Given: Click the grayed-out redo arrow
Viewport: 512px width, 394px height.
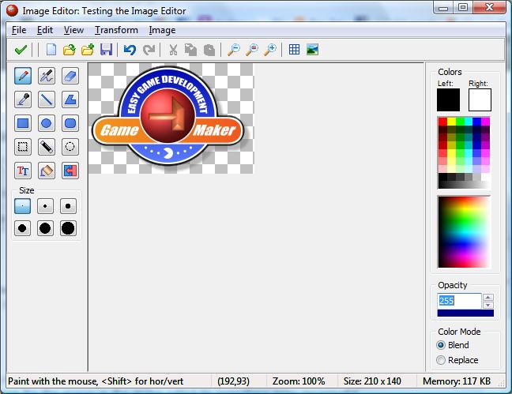Looking at the screenshot, I should [x=149, y=50].
